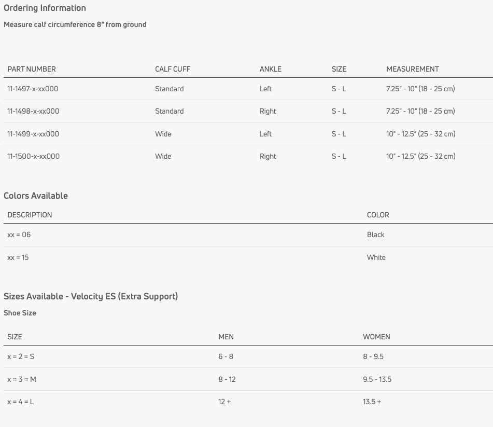Select the xx = 15 description cell

point(18,257)
